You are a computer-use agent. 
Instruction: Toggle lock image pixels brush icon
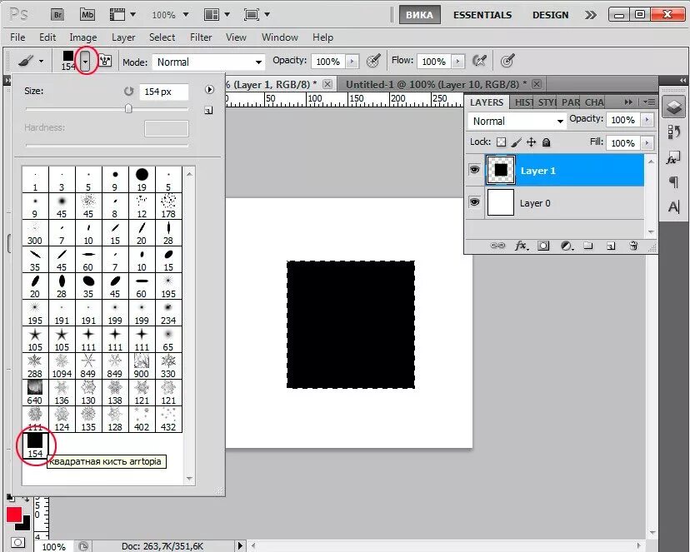point(516,142)
